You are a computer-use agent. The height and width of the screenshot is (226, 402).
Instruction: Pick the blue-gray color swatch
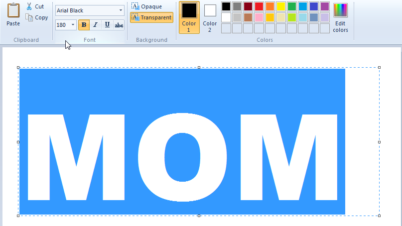tap(314, 17)
